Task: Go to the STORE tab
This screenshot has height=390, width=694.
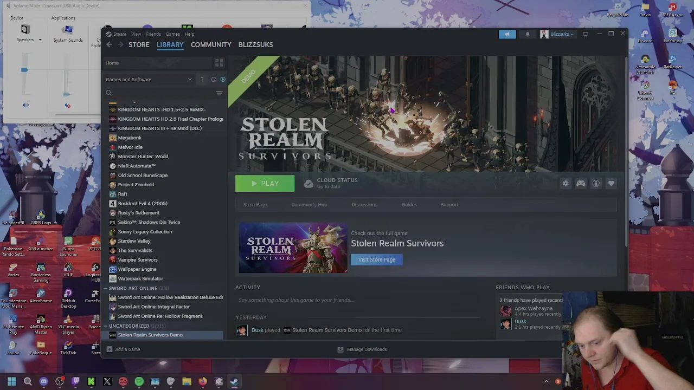Action: click(x=139, y=44)
